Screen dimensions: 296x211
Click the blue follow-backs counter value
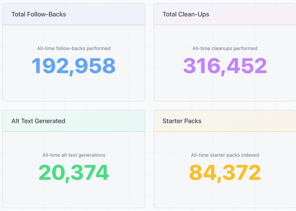click(x=73, y=66)
